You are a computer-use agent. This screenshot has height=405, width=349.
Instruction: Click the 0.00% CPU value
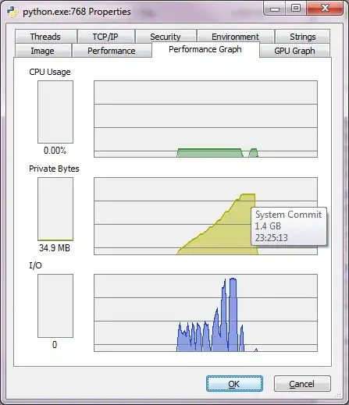[55, 151]
